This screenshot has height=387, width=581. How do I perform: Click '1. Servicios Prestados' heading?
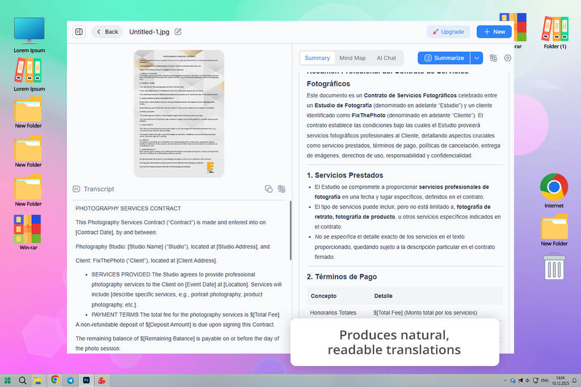point(345,176)
